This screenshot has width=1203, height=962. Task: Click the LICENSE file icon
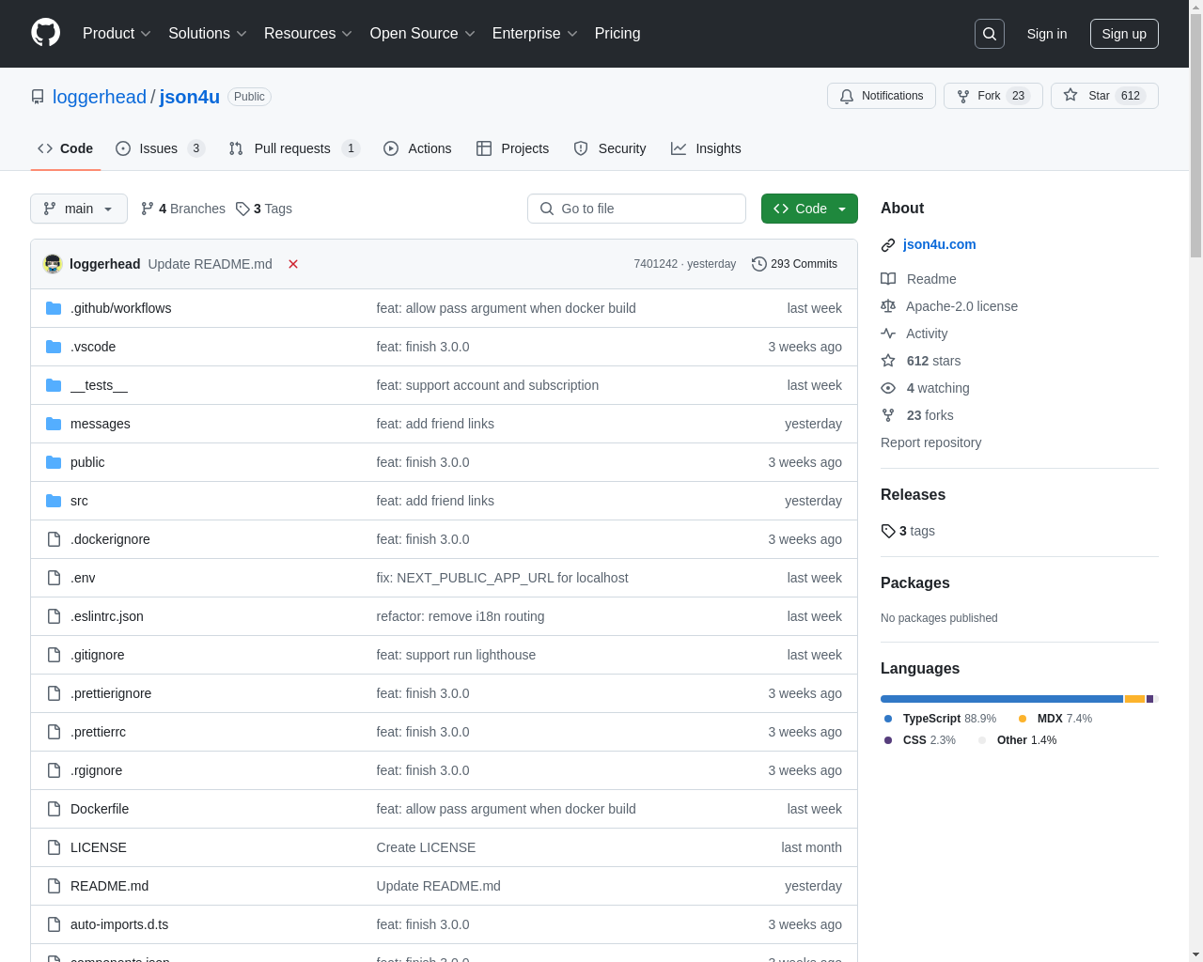tap(54, 847)
